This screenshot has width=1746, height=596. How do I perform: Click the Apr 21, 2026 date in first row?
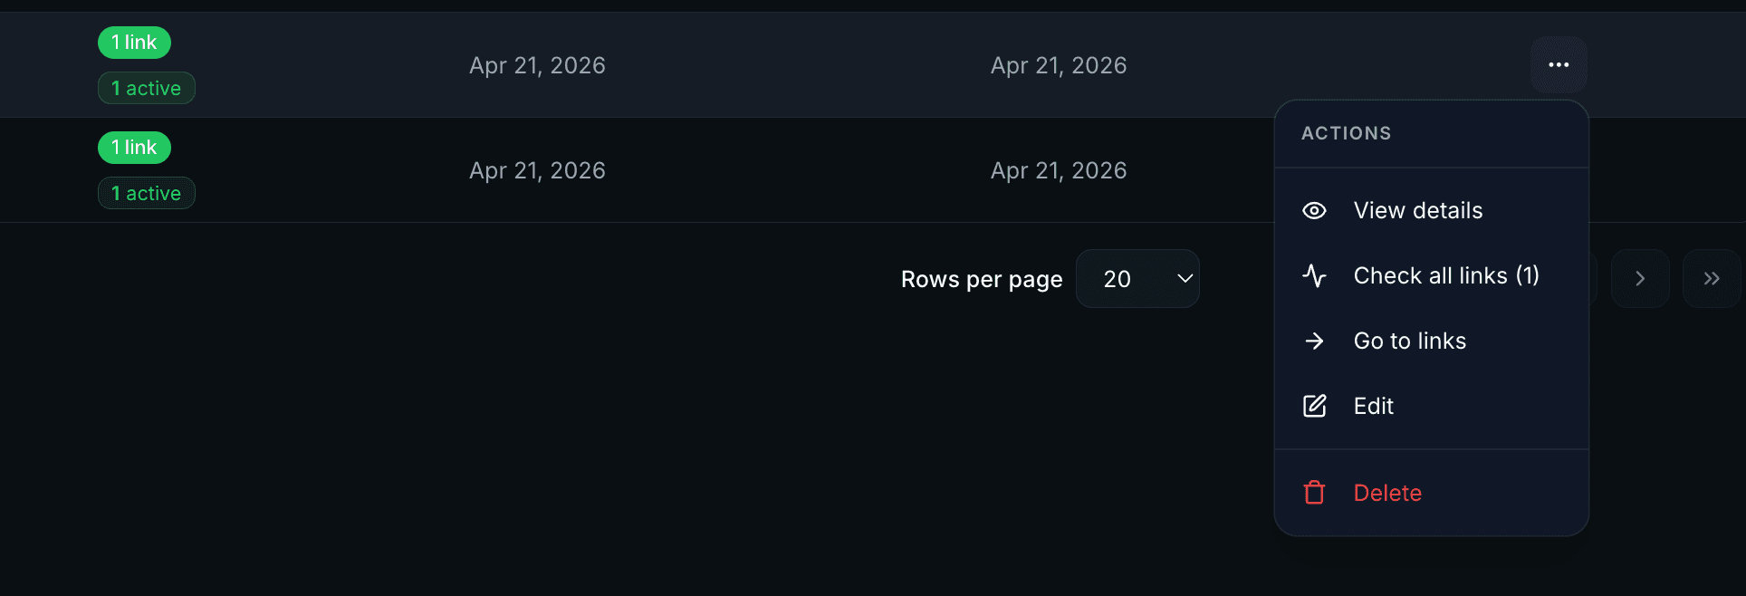tap(537, 65)
